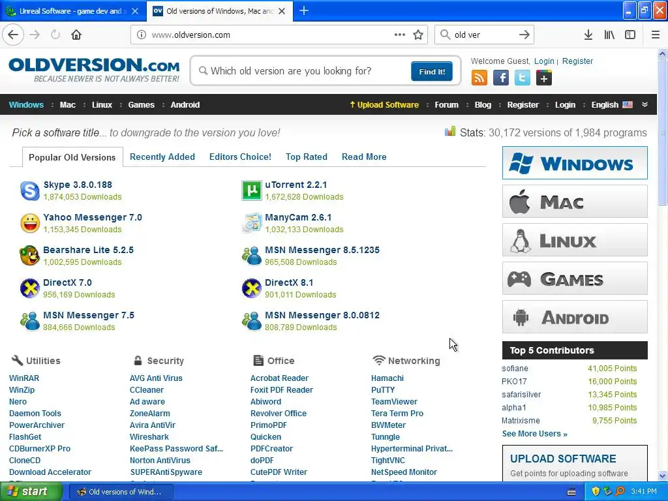Open site information icon in address bar
Viewport: 668px width, 501px height.
coord(142,35)
